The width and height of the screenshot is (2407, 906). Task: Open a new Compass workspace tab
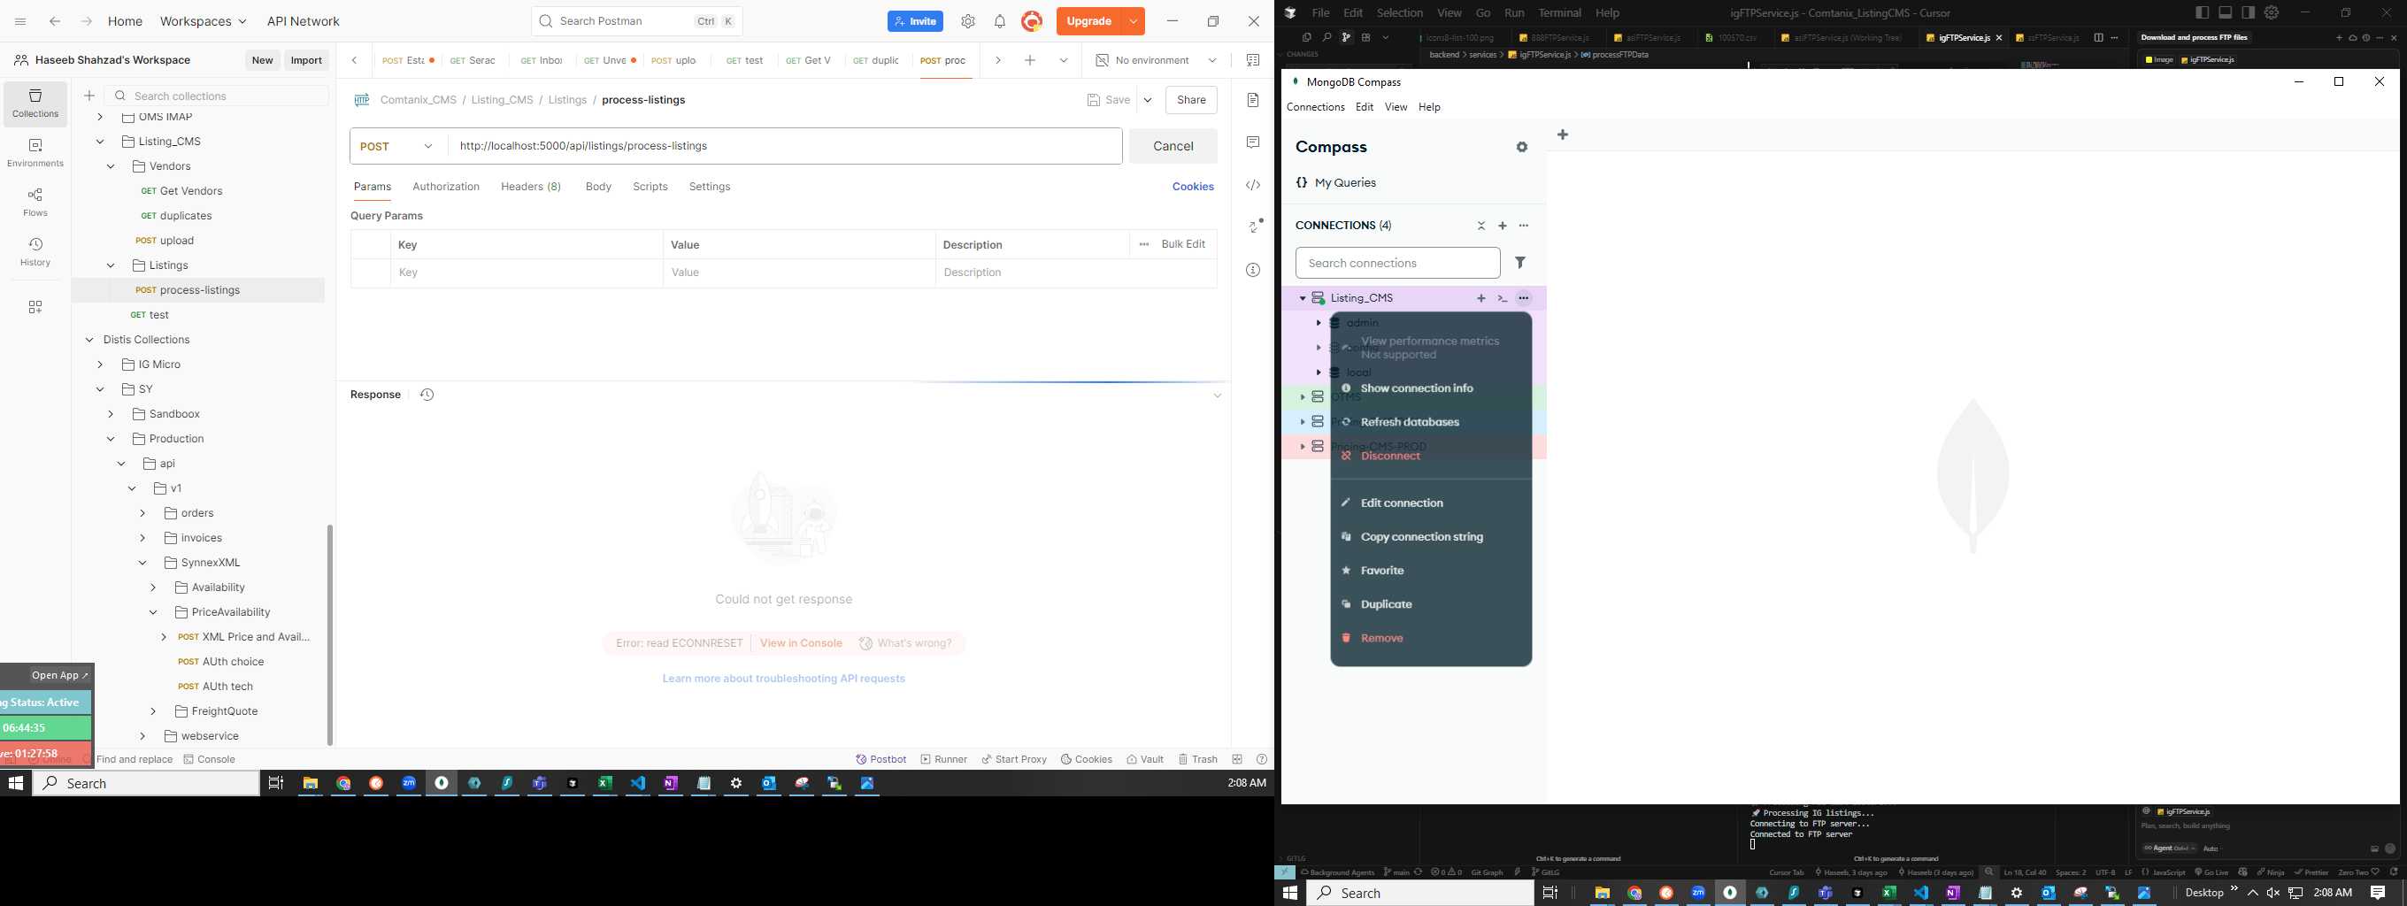[1562, 135]
